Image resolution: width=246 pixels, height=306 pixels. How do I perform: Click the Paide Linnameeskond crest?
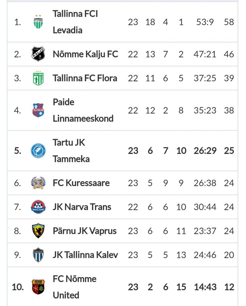click(38, 110)
